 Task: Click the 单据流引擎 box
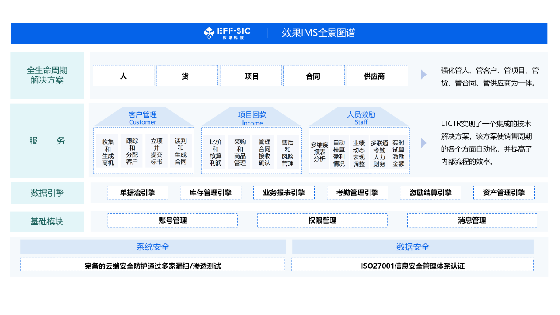pos(137,193)
